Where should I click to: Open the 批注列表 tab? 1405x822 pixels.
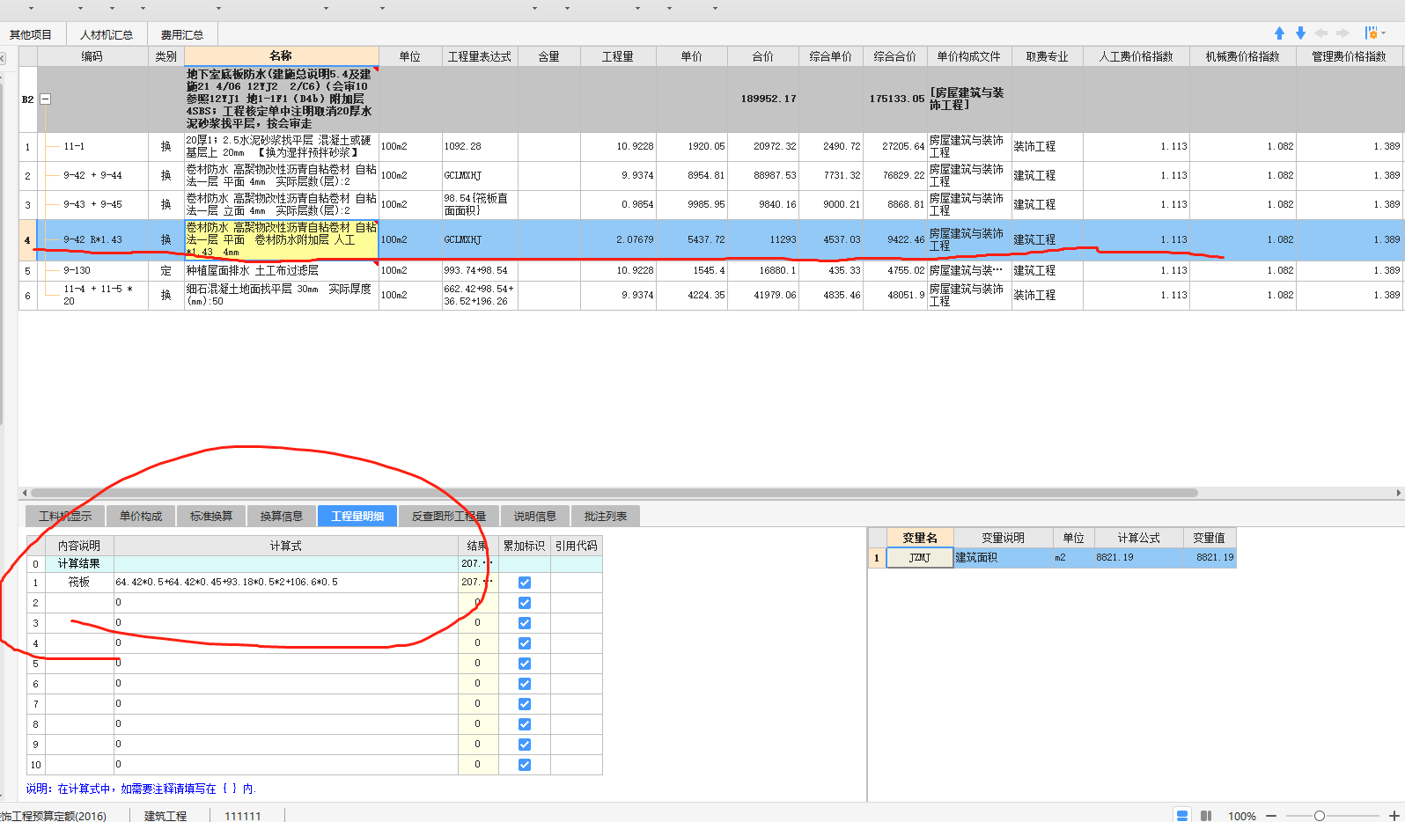(x=606, y=516)
